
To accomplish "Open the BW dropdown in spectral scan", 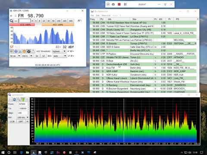I will tap(23, 118).
